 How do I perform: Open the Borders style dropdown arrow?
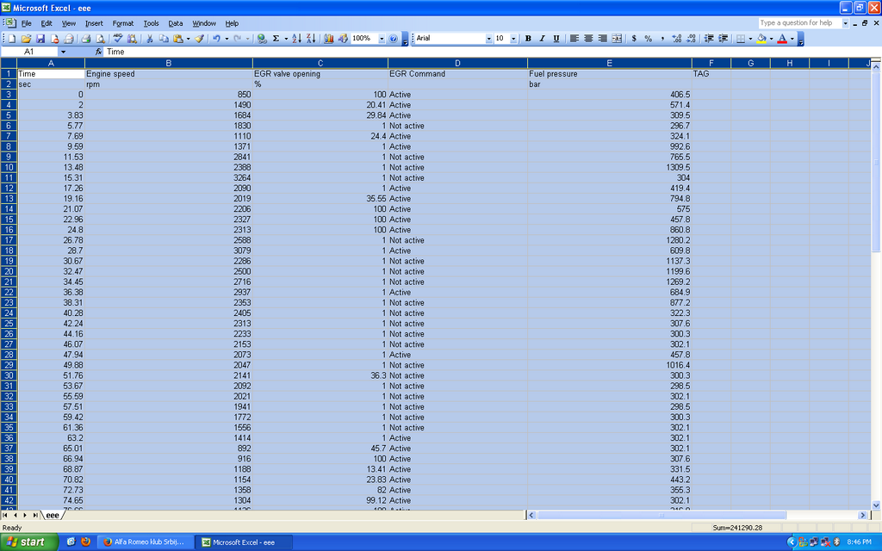pyautogui.click(x=750, y=38)
